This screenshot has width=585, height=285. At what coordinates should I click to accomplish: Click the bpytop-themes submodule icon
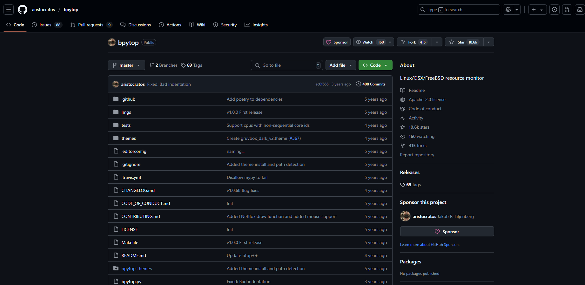click(x=116, y=268)
